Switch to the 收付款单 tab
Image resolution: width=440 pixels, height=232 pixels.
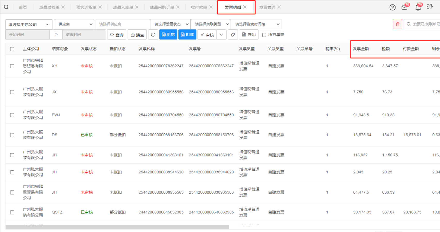(x=199, y=7)
